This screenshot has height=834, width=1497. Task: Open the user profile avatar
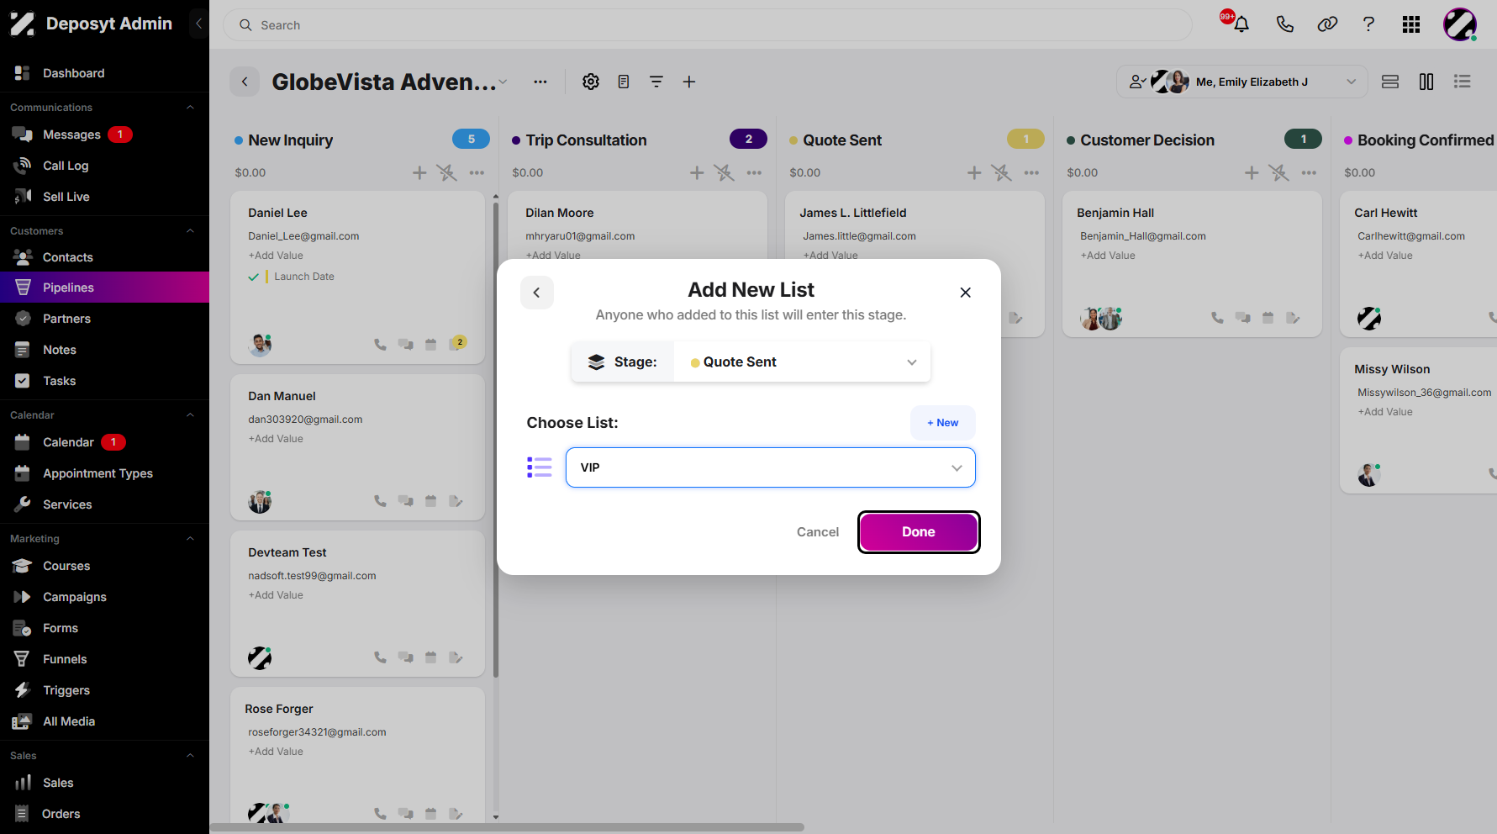click(x=1460, y=24)
